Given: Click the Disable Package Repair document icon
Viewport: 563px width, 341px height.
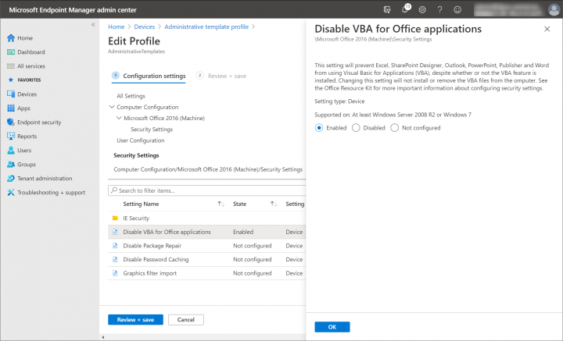Looking at the screenshot, I should point(115,246).
